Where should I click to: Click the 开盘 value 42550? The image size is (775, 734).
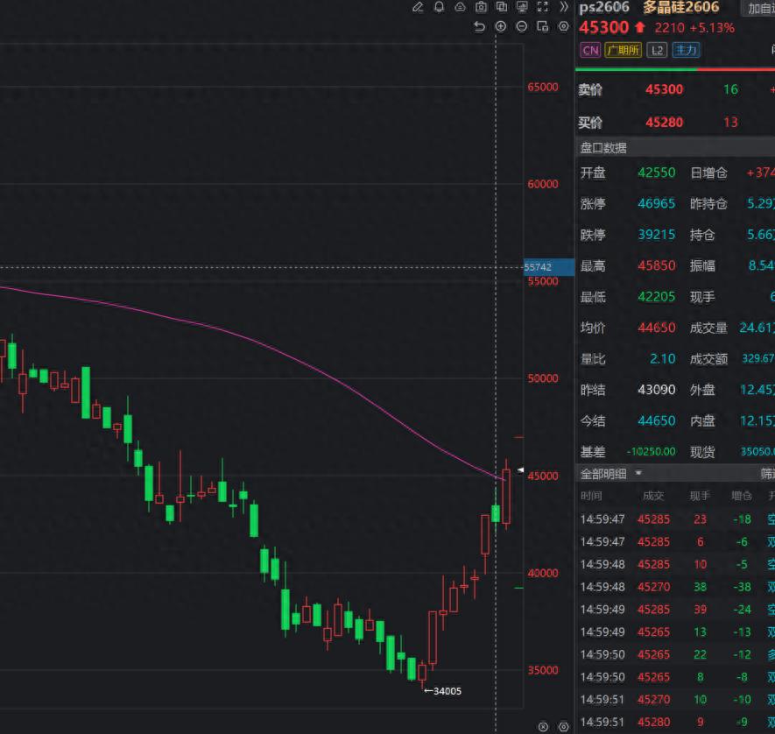pos(657,173)
